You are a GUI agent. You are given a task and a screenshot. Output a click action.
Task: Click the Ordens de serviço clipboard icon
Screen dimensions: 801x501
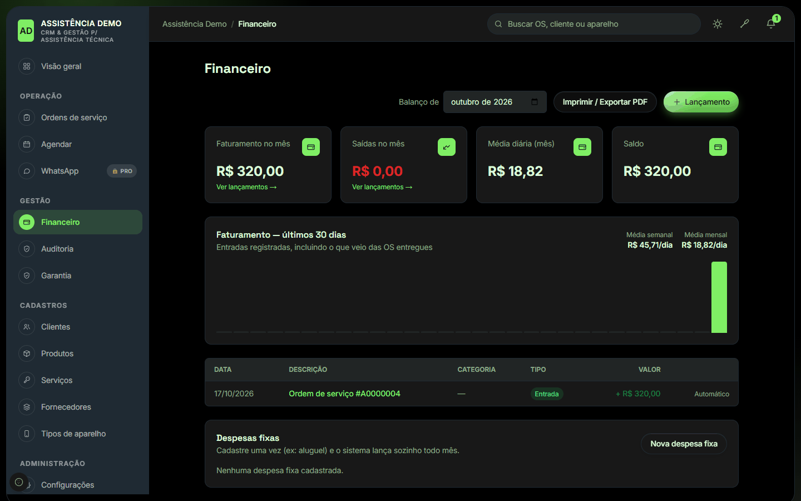coord(27,117)
